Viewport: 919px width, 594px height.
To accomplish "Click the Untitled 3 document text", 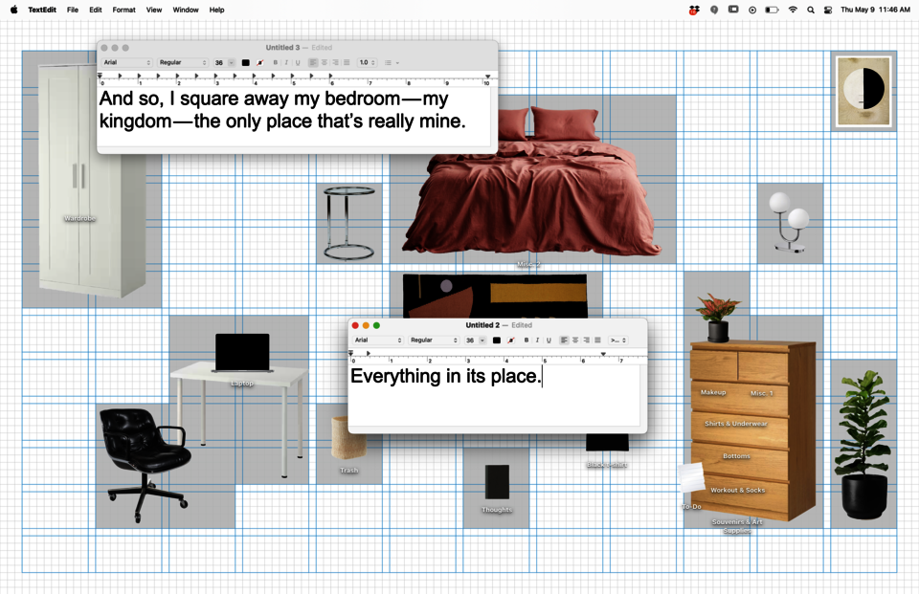I will click(282, 110).
